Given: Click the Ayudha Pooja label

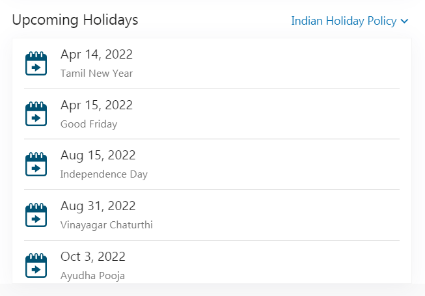Looking at the screenshot, I should pyautogui.click(x=92, y=276).
